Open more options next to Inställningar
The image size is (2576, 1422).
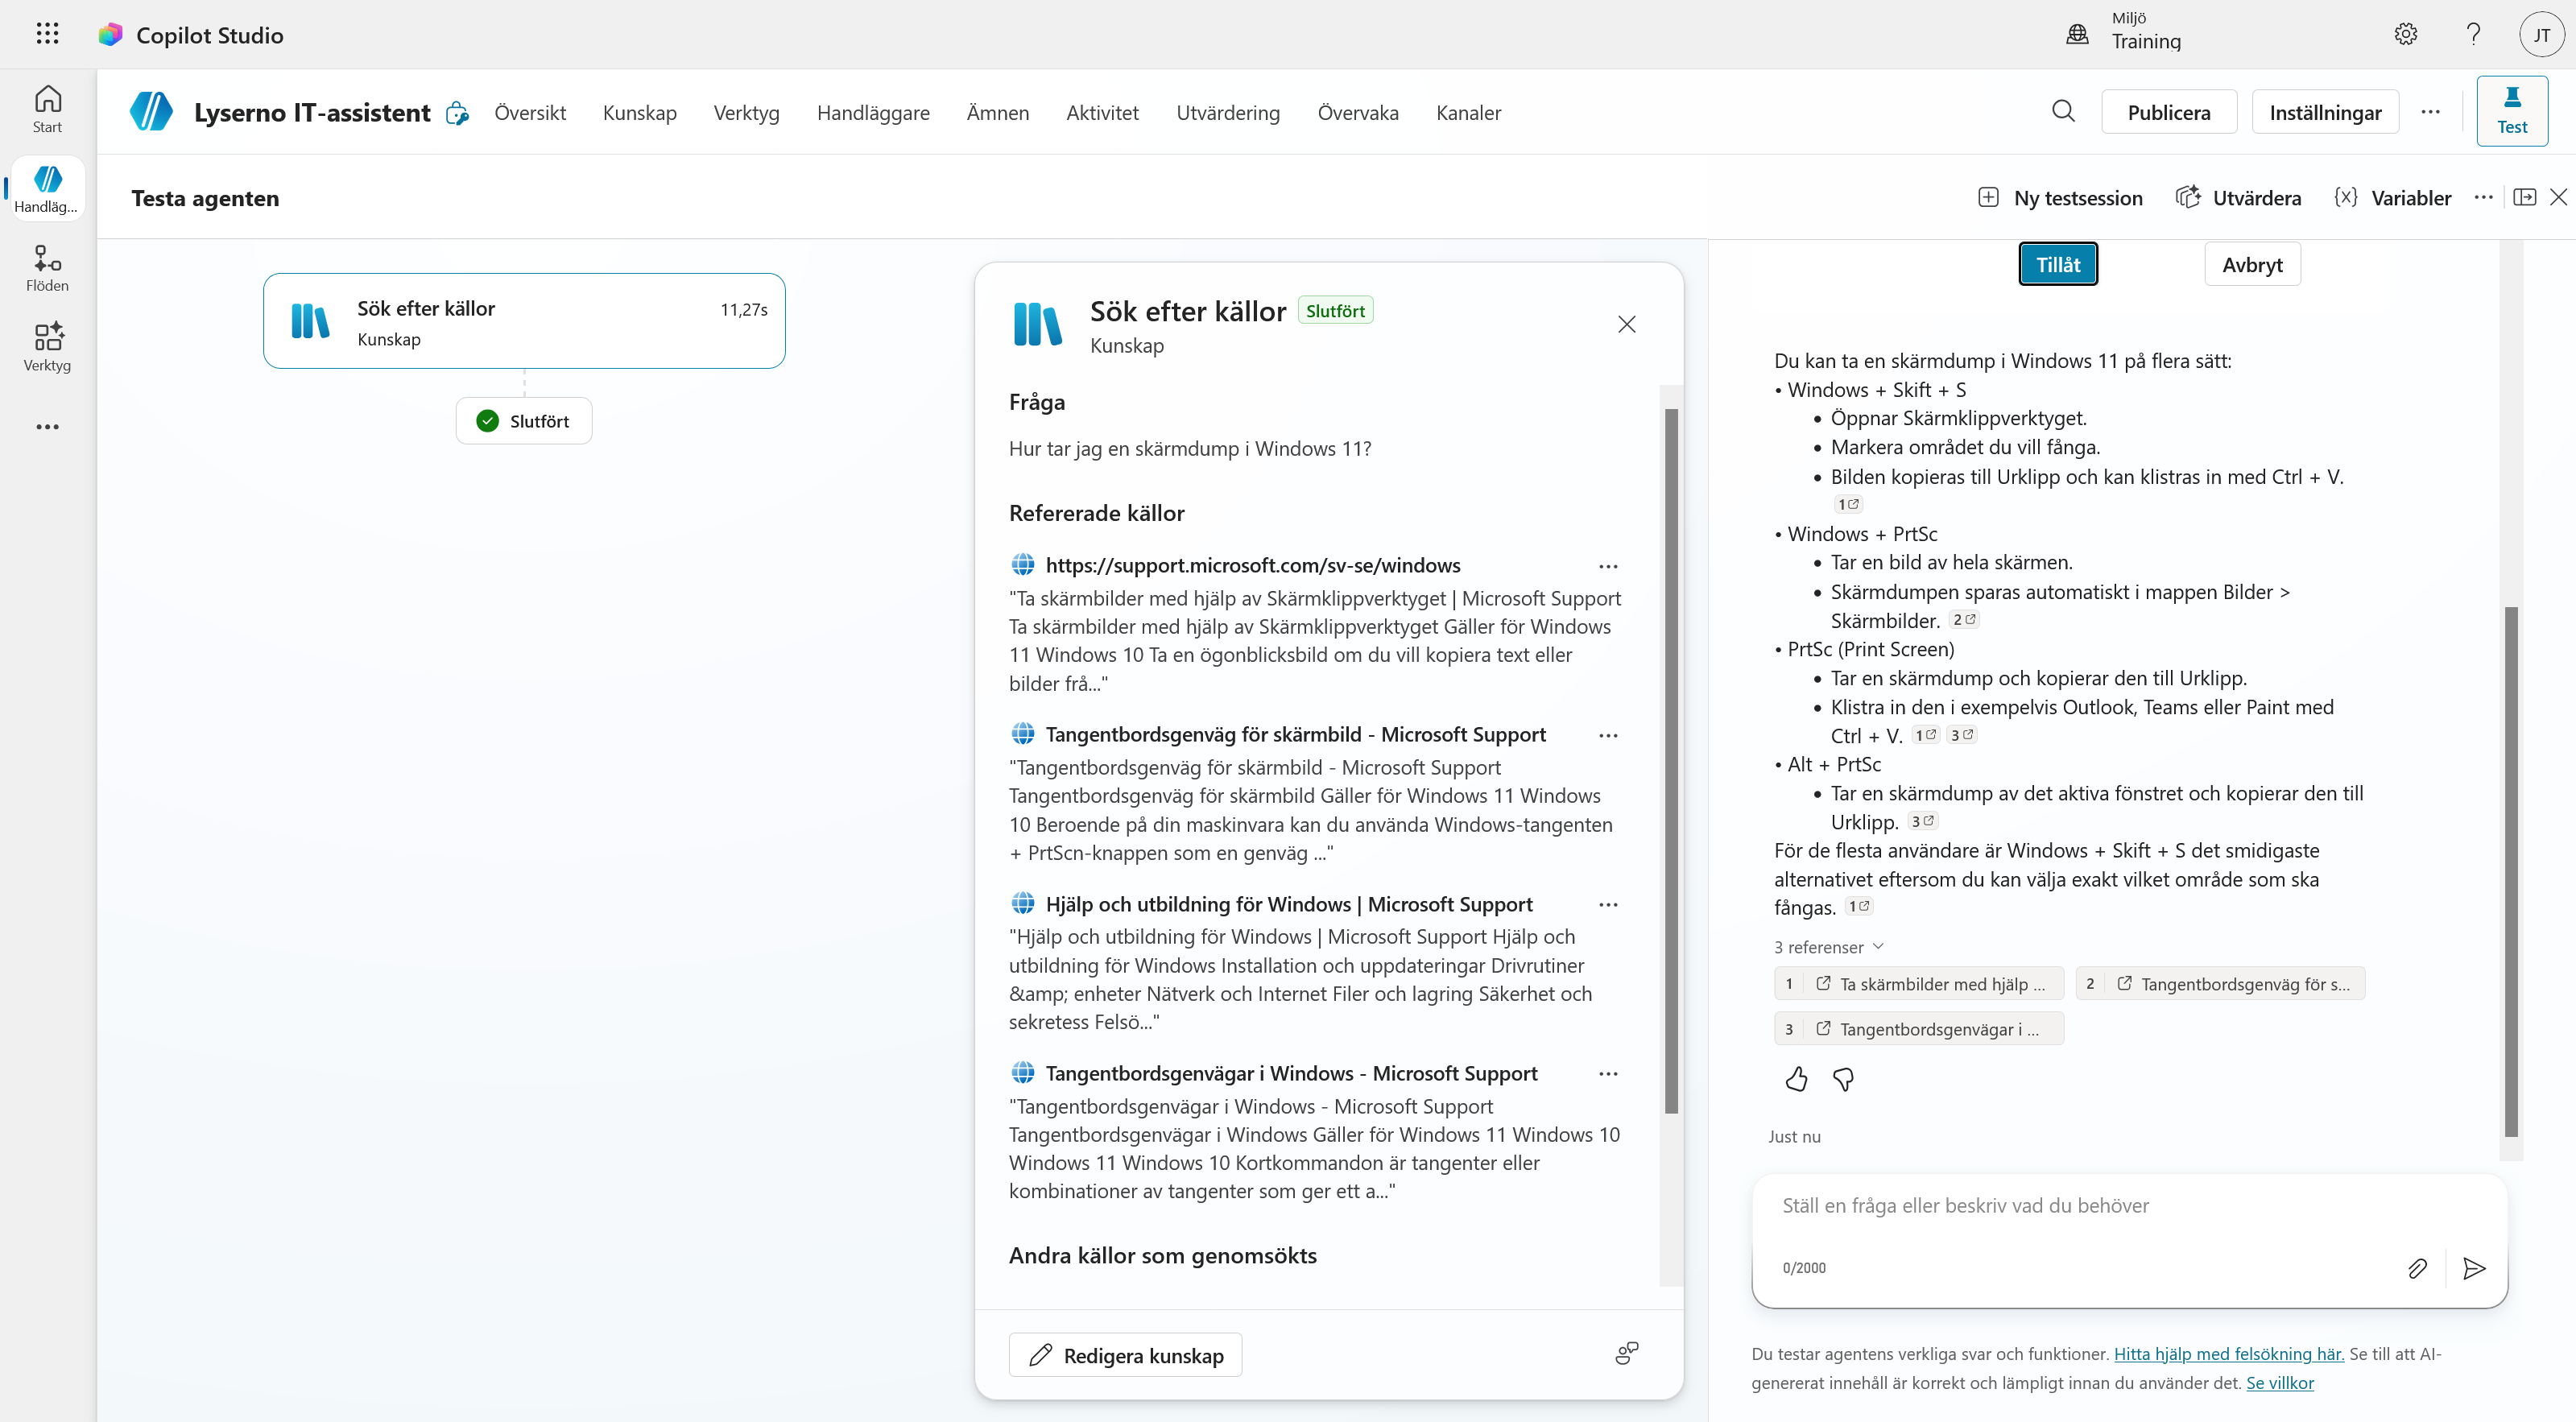coord(2431,112)
